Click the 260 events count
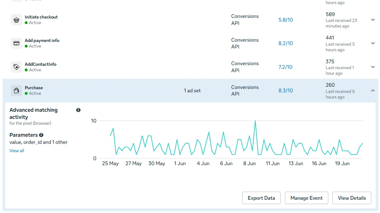Viewport: 380px width, 213px height. (330, 85)
